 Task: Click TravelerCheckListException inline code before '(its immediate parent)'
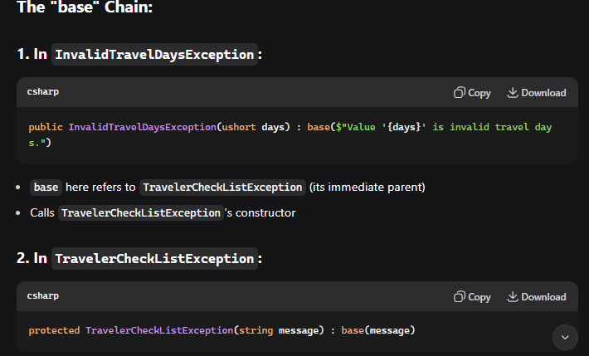[222, 188]
